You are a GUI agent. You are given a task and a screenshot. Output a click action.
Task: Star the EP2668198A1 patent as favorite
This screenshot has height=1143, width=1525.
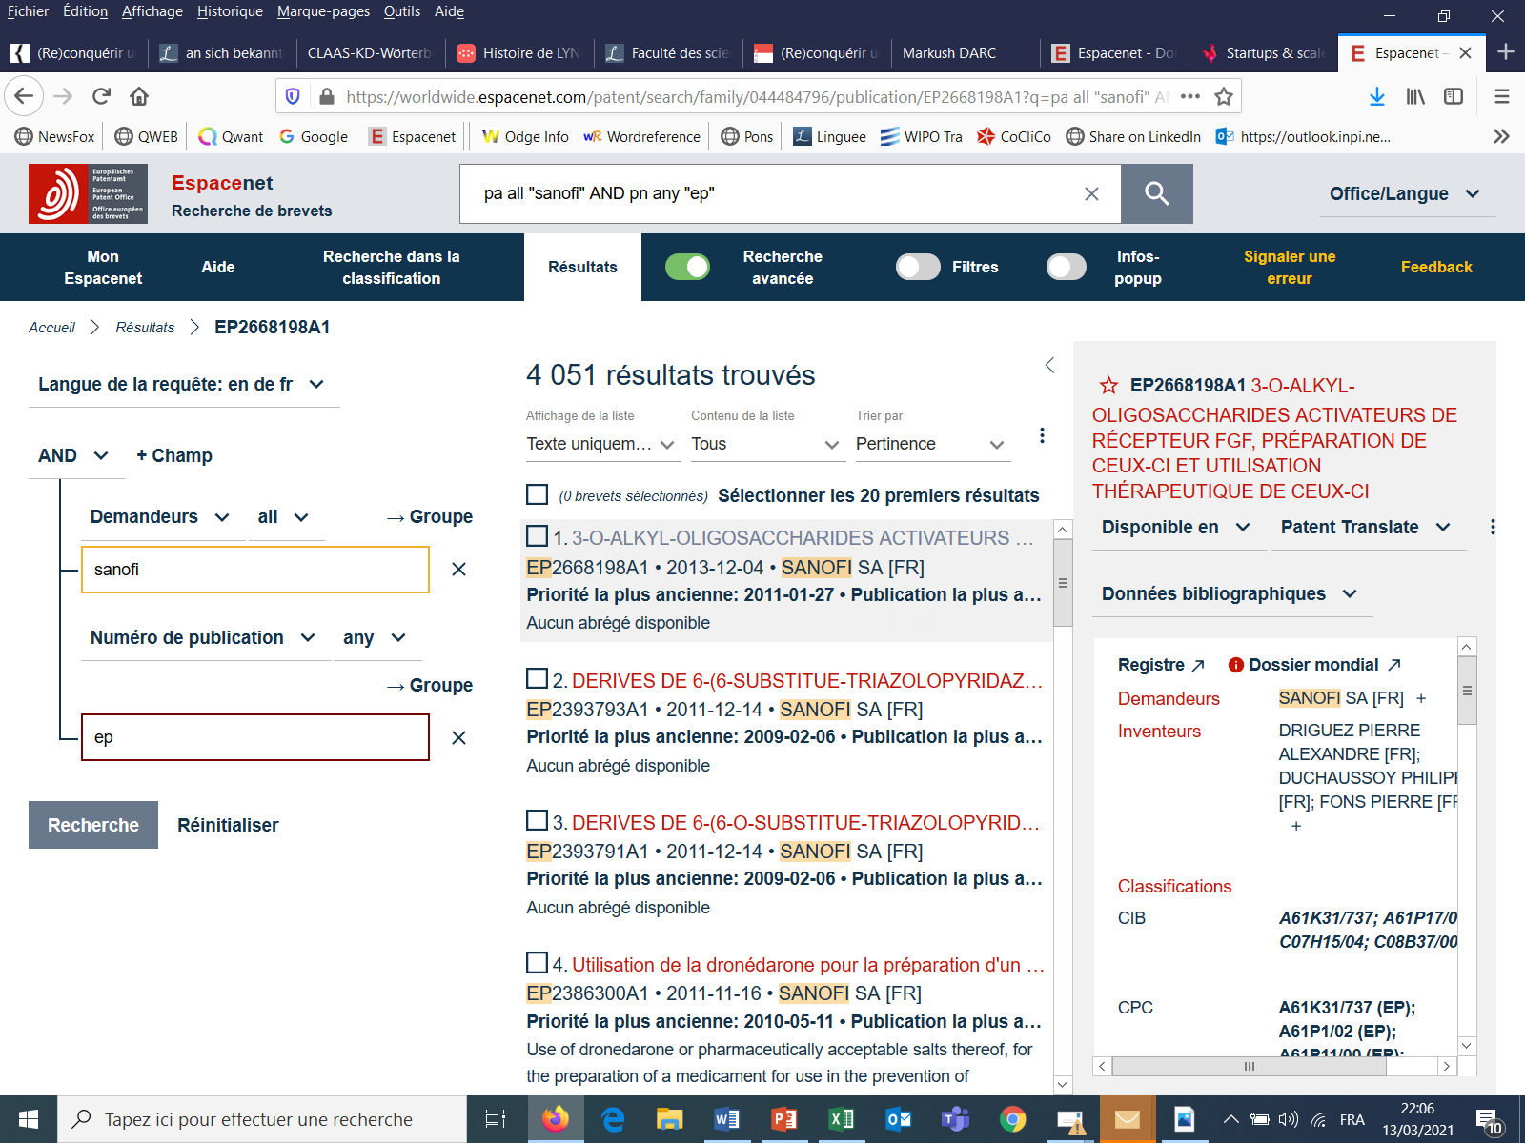click(x=1108, y=386)
